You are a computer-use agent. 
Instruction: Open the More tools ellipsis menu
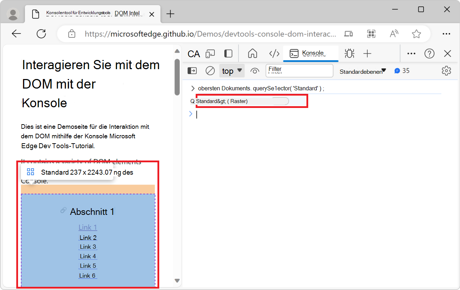point(411,54)
